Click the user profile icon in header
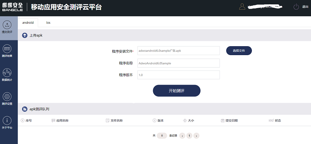 tap(242, 7)
